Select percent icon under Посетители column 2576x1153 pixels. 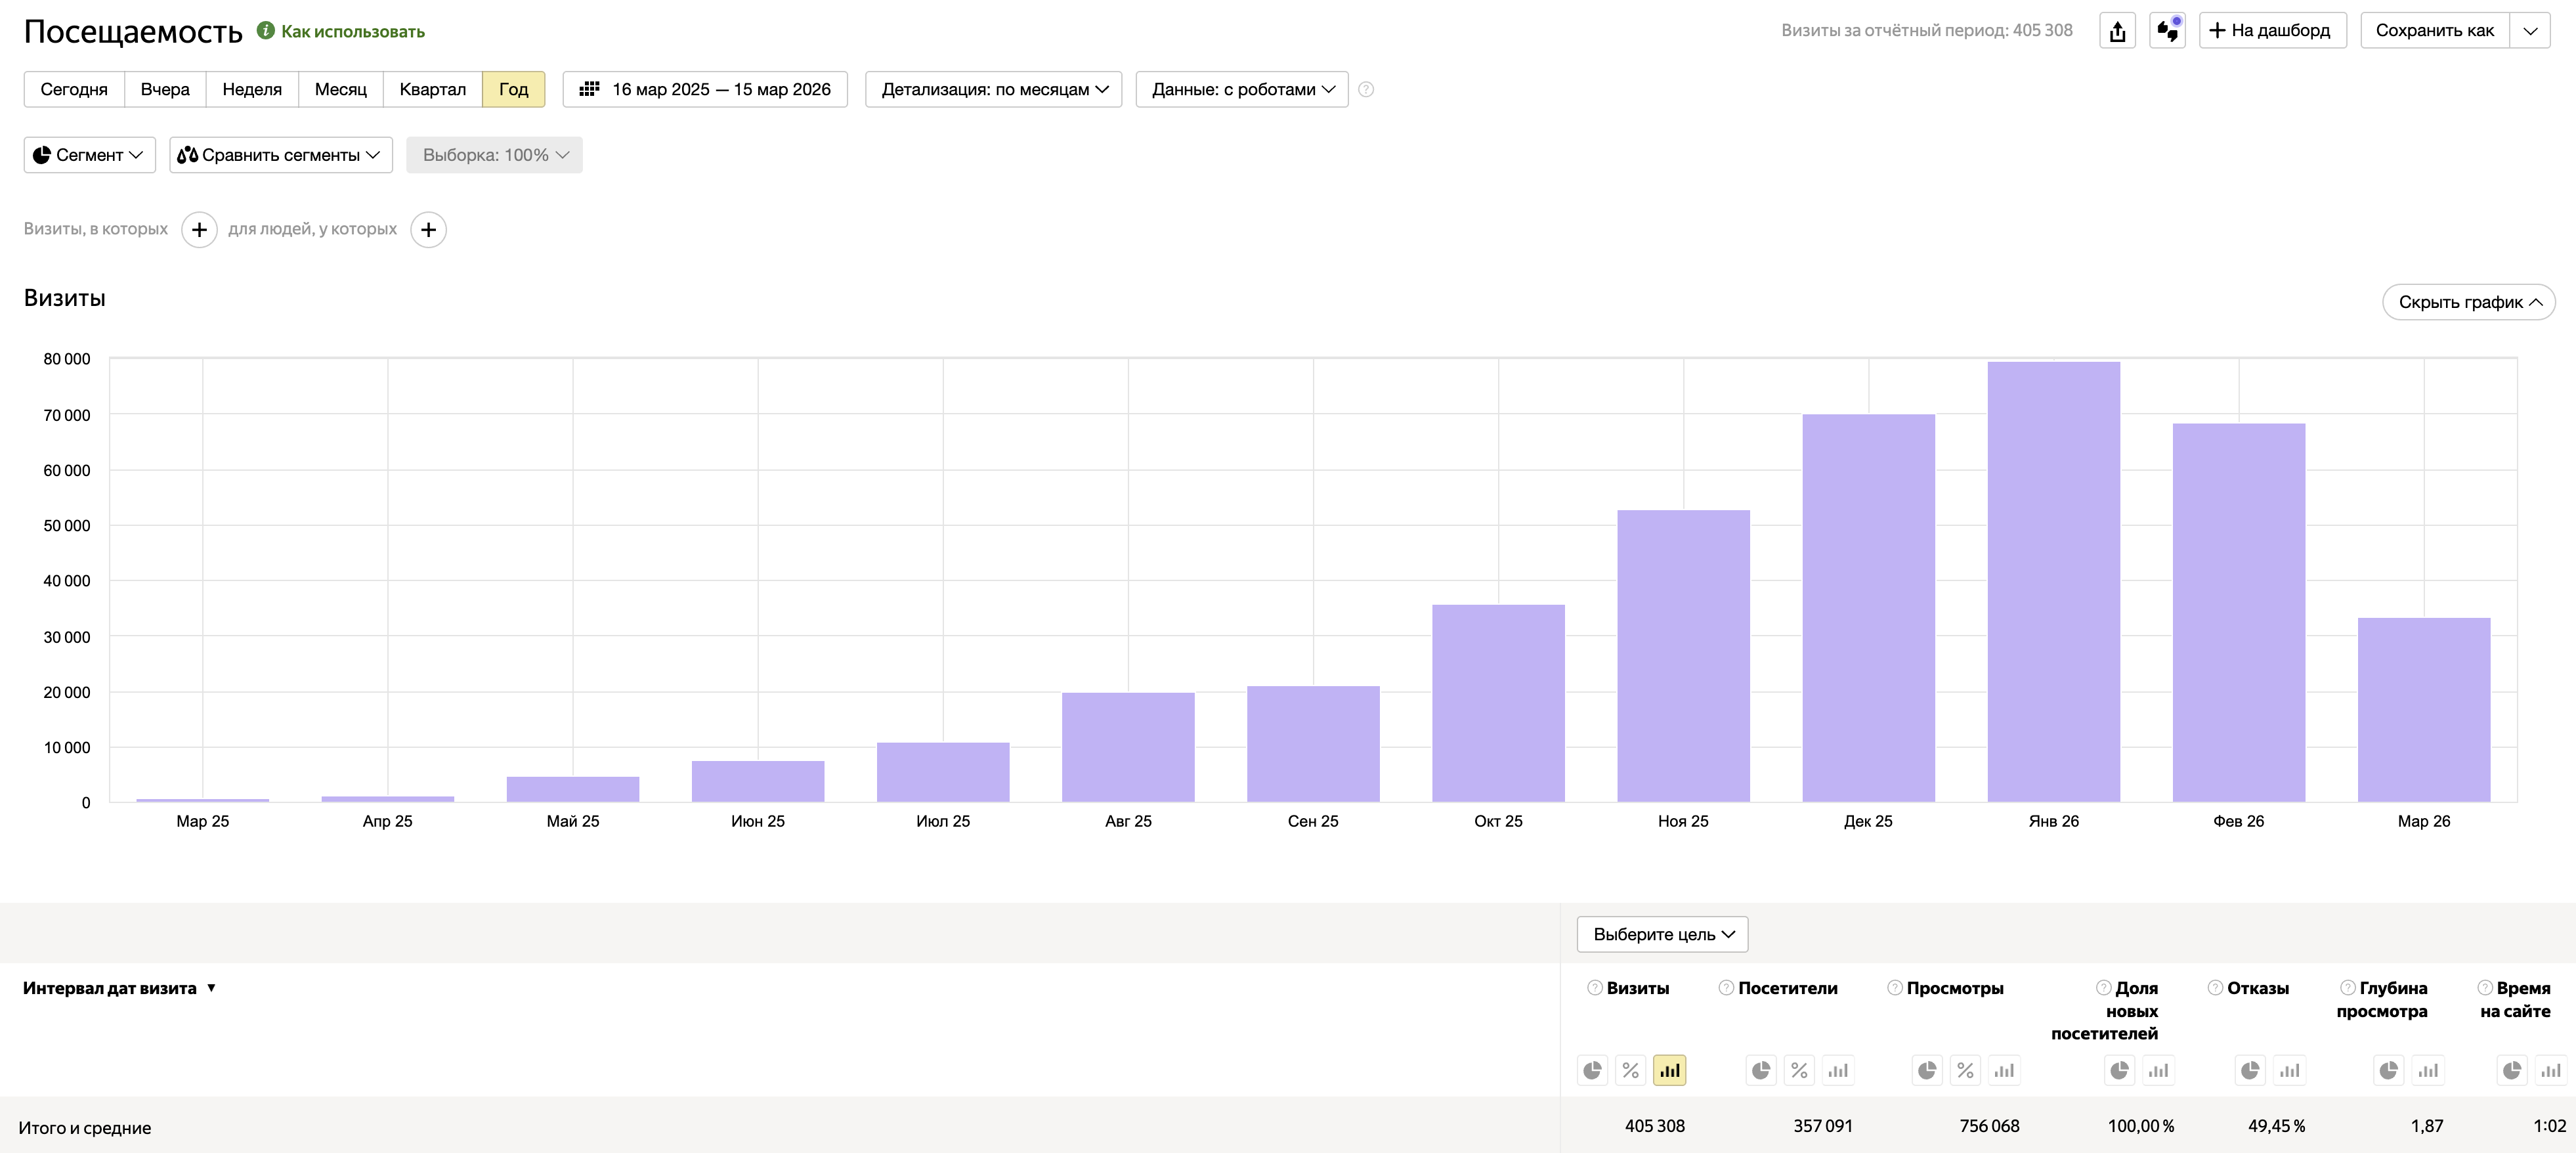1799,1070
